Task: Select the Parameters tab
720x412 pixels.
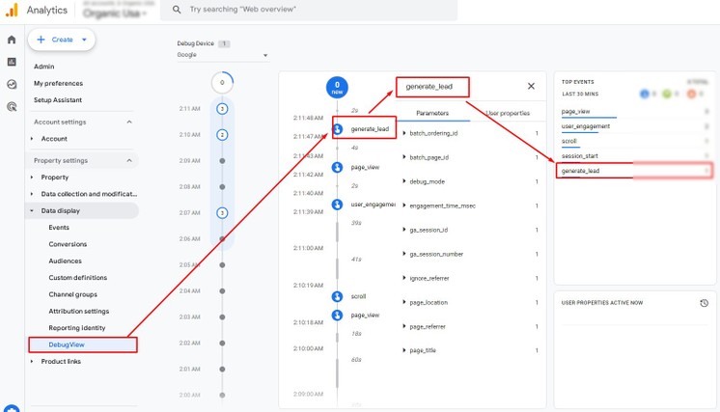Action: [x=431, y=113]
